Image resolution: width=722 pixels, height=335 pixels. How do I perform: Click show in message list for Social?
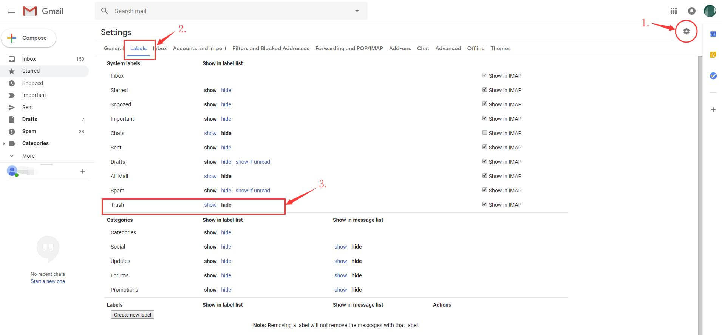tap(340, 247)
